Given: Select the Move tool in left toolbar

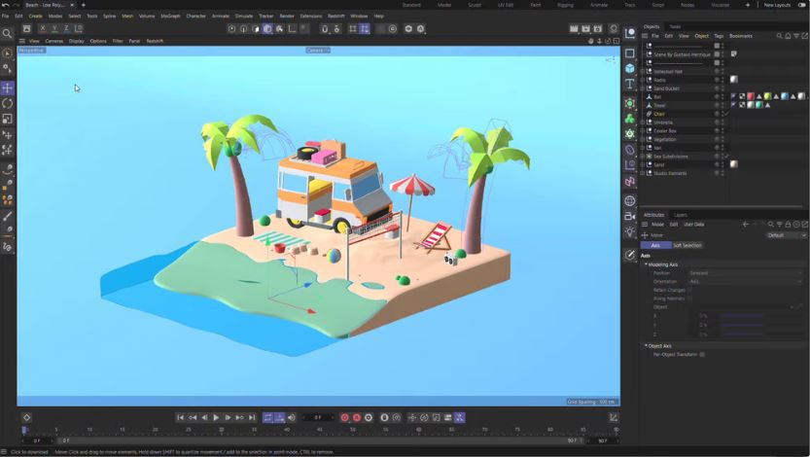Looking at the screenshot, I should [8, 88].
